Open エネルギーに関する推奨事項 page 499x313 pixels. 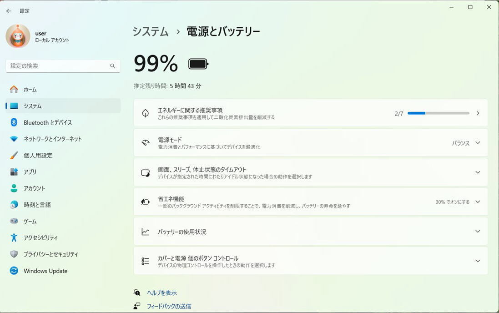311,112
